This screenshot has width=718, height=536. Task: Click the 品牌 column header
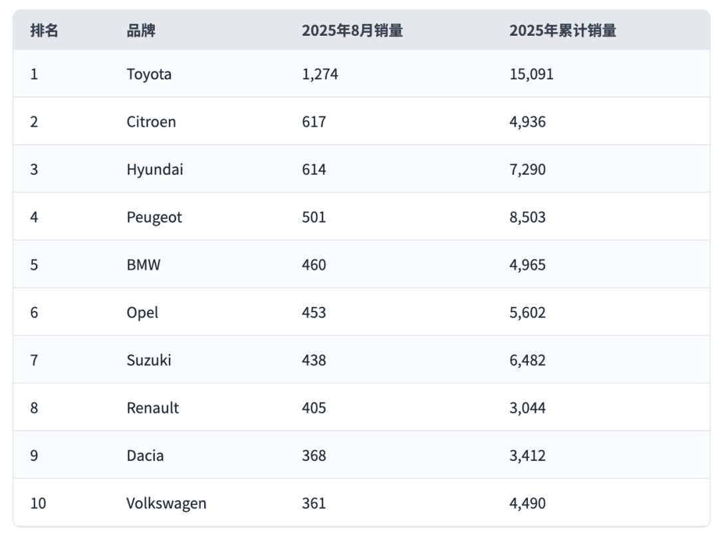pos(141,31)
